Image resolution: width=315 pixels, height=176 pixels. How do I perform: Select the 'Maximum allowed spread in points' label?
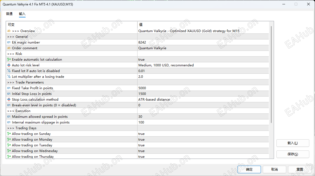pos(40,116)
